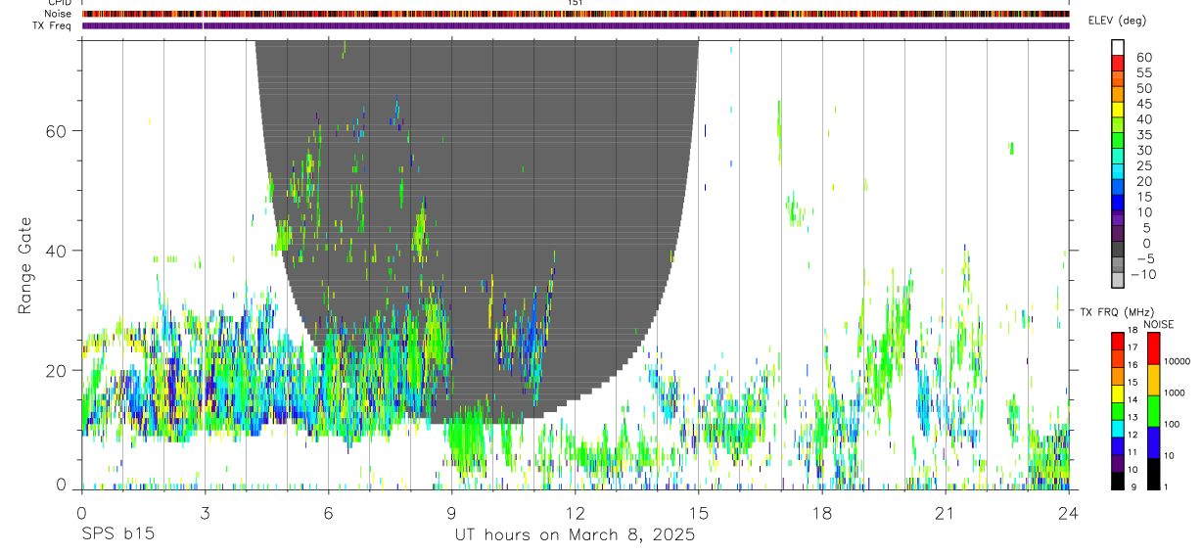Click the red segment of the ELEV colorbar
Image resolution: width=1202 pixels, height=555 pixels.
coord(1118,64)
